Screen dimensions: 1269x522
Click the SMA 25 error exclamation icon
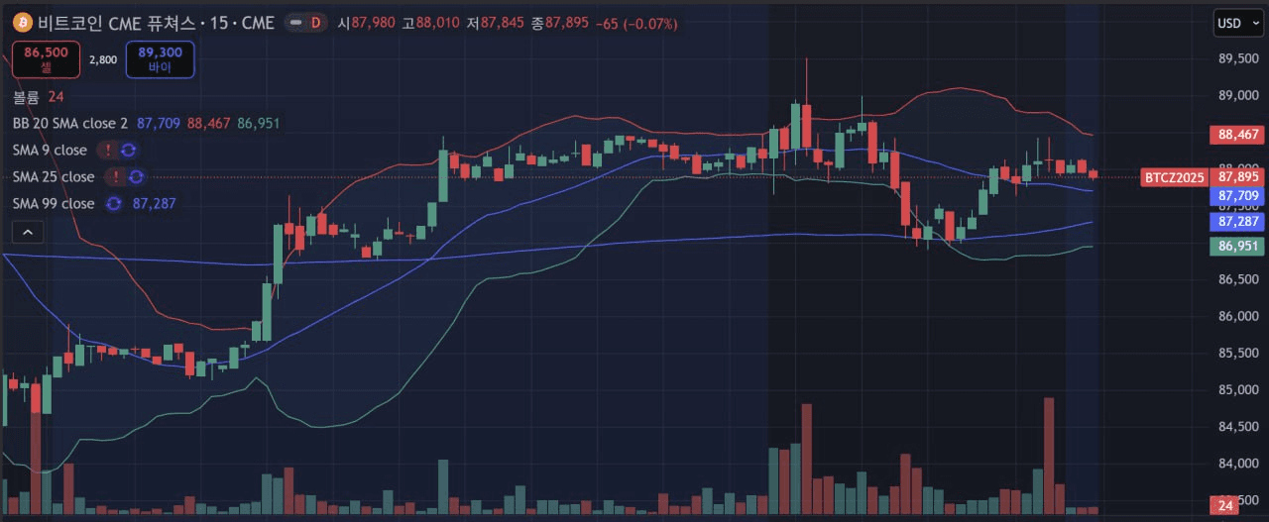click(115, 177)
